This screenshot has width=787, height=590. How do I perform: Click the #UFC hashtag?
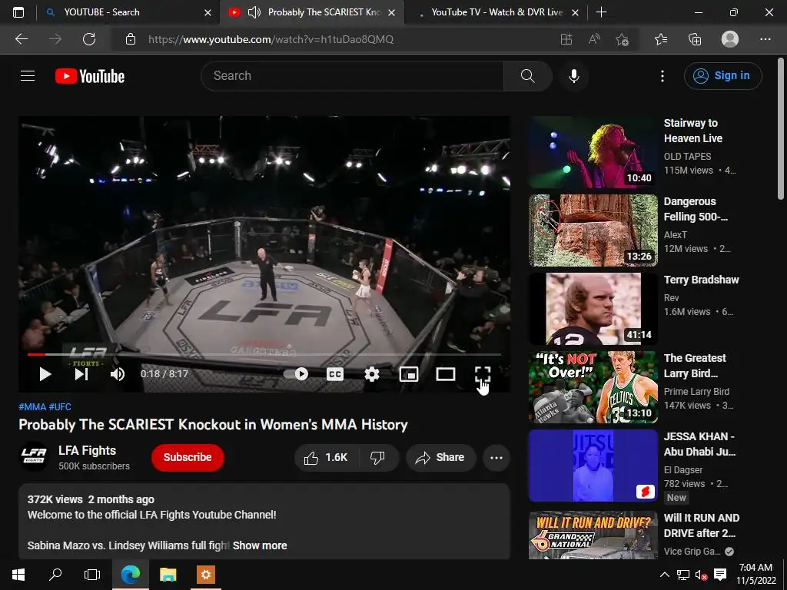(60, 407)
